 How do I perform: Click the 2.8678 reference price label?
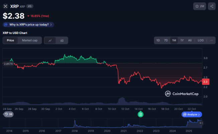8,64
